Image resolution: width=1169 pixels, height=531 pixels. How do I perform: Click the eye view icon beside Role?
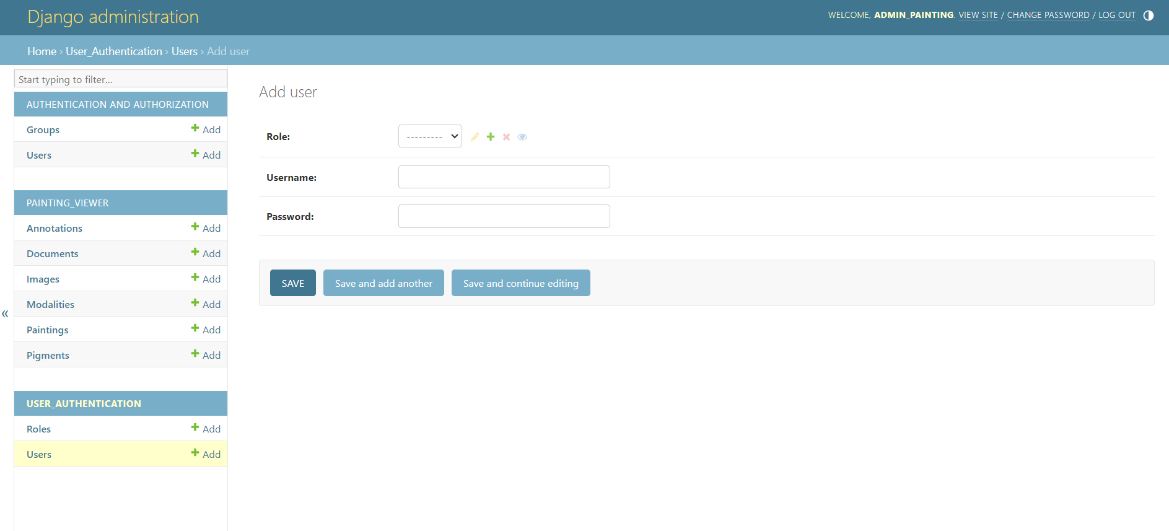click(x=522, y=137)
